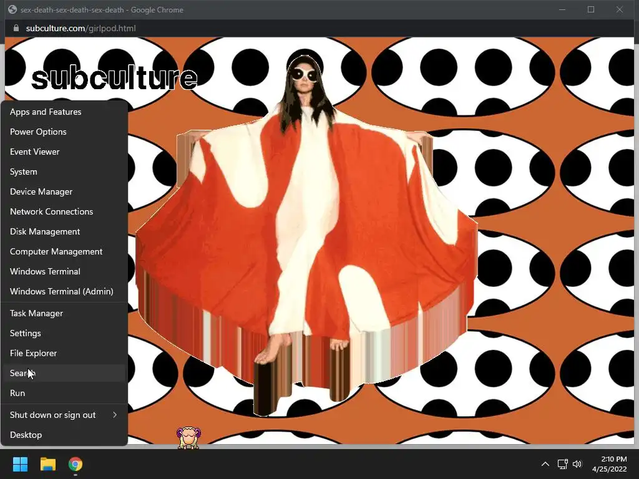Click the lock icon in address bar
Viewport: 639px width, 479px height.
16,28
